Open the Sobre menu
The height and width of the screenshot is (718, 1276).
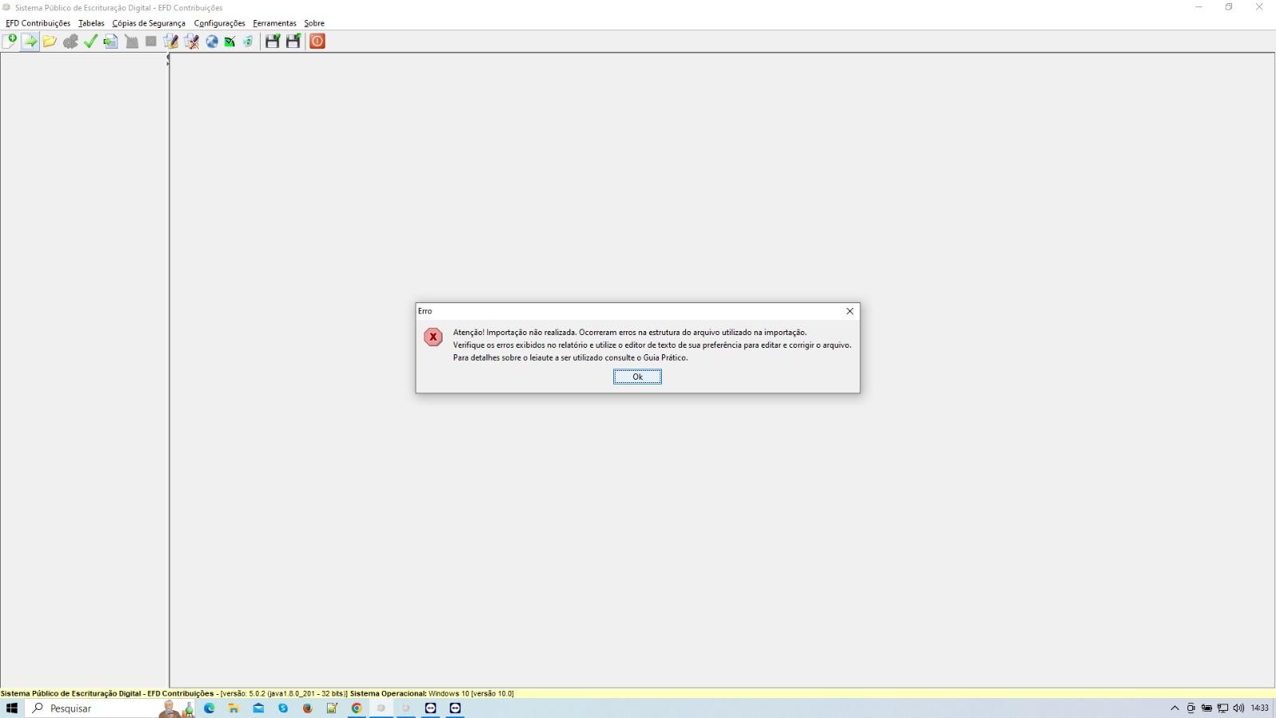pyautogui.click(x=314, y=23)
